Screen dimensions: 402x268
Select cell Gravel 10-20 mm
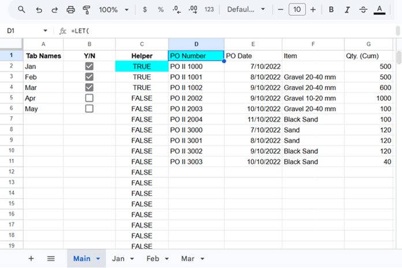click(313, 98)
